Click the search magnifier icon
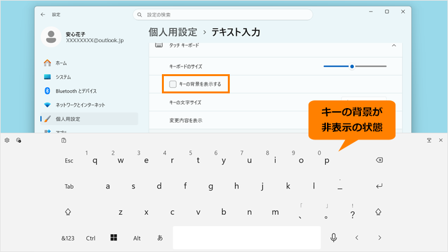The image size is (448, 252). [140, 15]
